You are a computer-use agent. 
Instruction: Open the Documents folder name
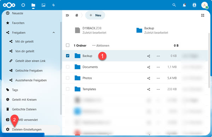[x=90, y=67]
